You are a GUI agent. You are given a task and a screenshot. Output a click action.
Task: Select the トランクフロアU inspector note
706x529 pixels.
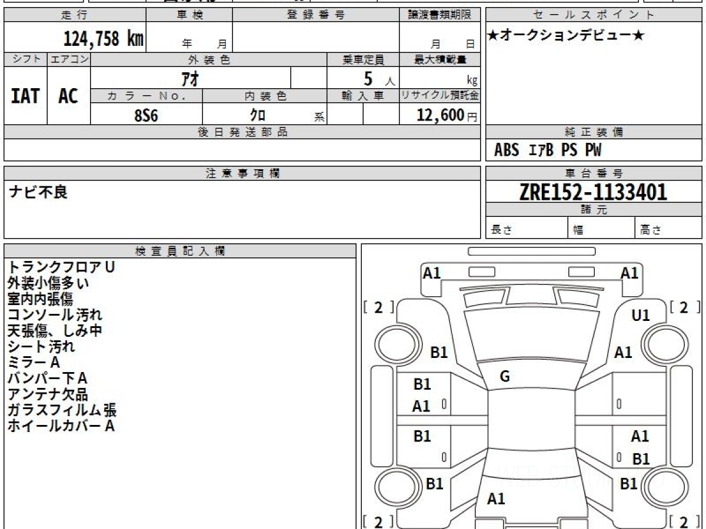tap(61, 267)
